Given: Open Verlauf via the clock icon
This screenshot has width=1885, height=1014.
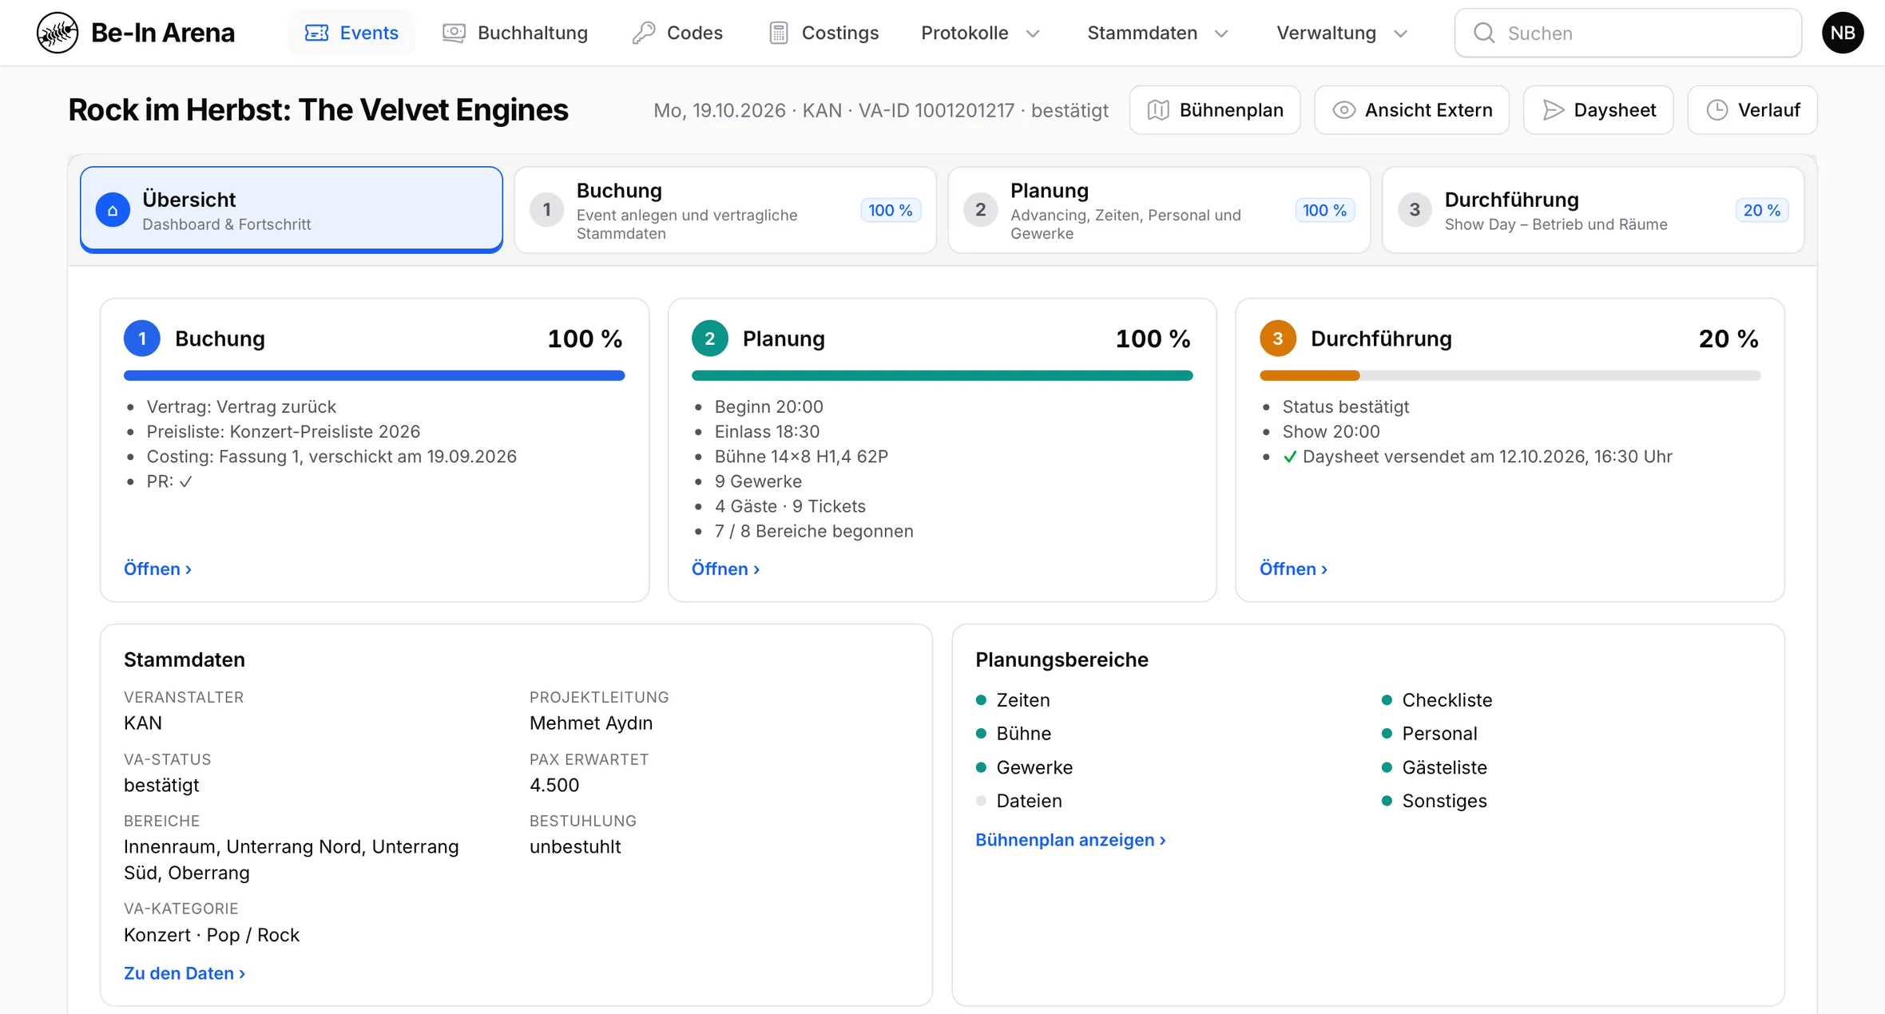Looking at the screenshot, I should coord(1717,110).
